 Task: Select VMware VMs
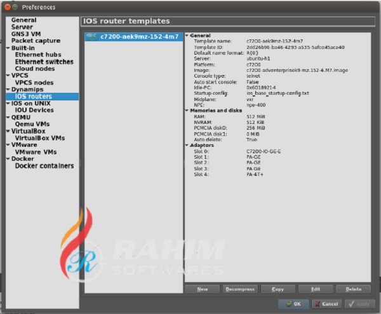point(36,152)
